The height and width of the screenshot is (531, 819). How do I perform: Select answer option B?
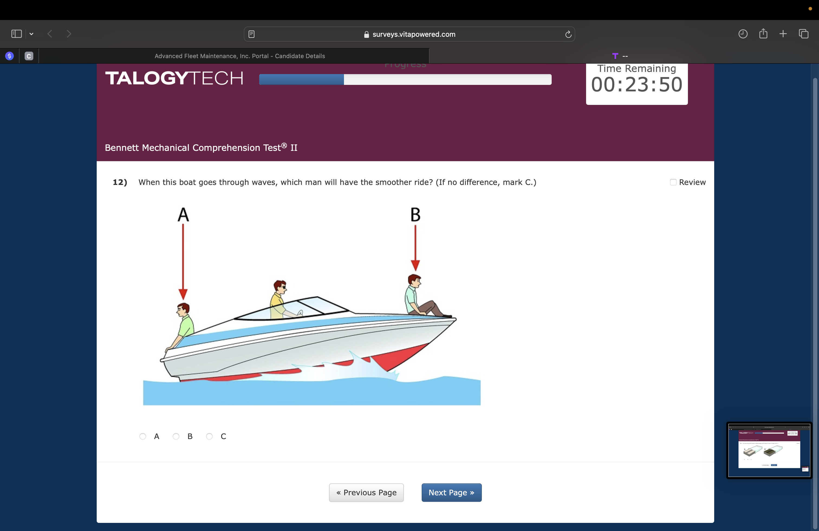point(176,436)
